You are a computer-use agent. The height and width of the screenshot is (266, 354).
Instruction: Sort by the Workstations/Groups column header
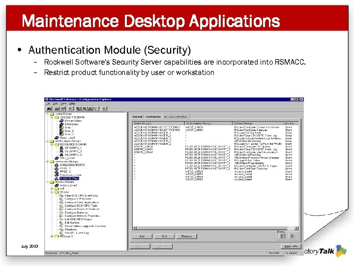[x=208, y=124]
